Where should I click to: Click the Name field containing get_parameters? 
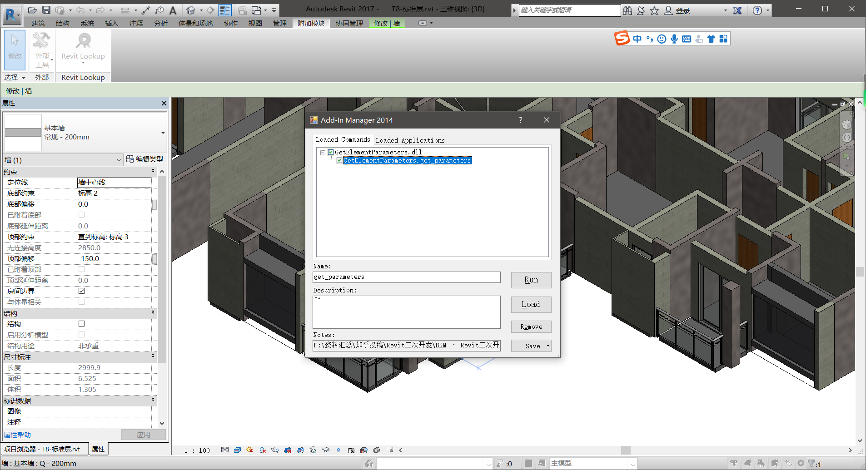[x=406, y=277]
